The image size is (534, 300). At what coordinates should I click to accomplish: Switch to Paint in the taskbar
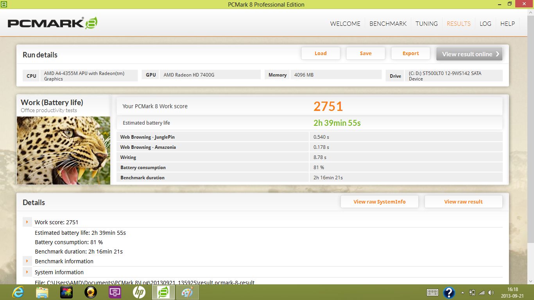tap(188, 292)
